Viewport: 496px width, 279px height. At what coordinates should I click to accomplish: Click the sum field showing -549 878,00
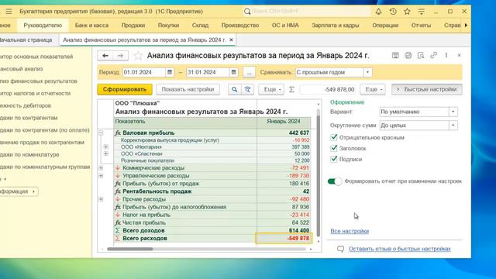click(329, 90)
